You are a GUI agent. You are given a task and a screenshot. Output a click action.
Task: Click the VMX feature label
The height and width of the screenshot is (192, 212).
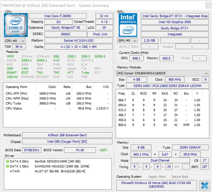25,69
